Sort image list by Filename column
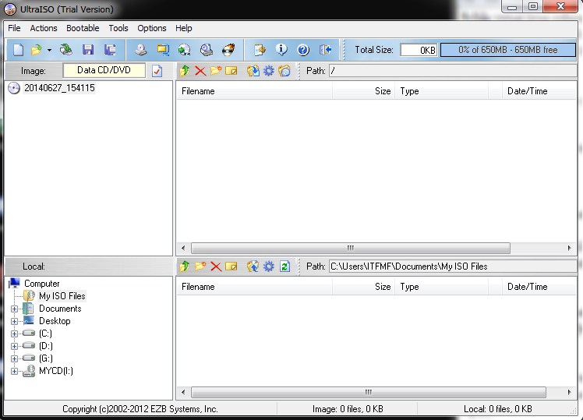Screen dimensions: 583x420 254,91
